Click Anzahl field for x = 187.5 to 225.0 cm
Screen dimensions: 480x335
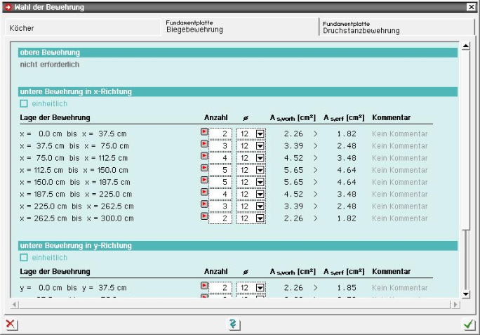pyautogui.click(x=220, y=194)
